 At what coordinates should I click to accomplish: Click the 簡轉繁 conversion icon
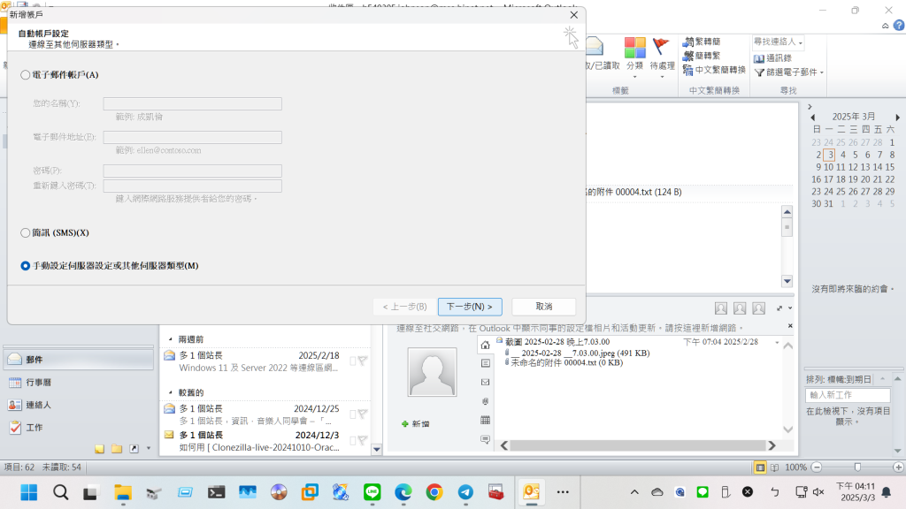688,56
